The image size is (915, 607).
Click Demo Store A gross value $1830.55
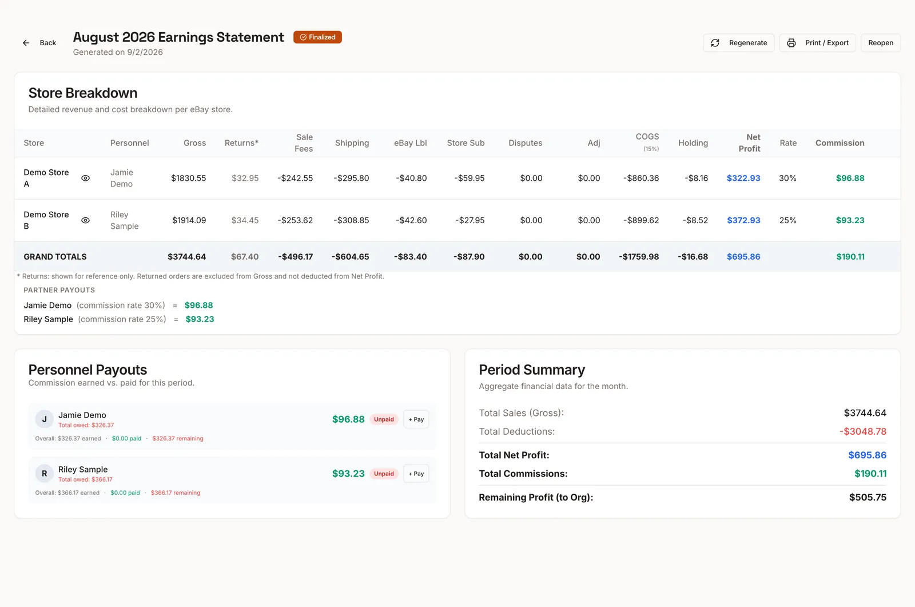coord(188,178)
